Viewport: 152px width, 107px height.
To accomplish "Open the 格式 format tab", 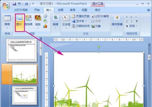I will [x=98, y=10].
